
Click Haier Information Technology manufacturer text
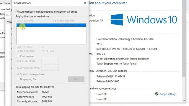click(x=125, y=39)
